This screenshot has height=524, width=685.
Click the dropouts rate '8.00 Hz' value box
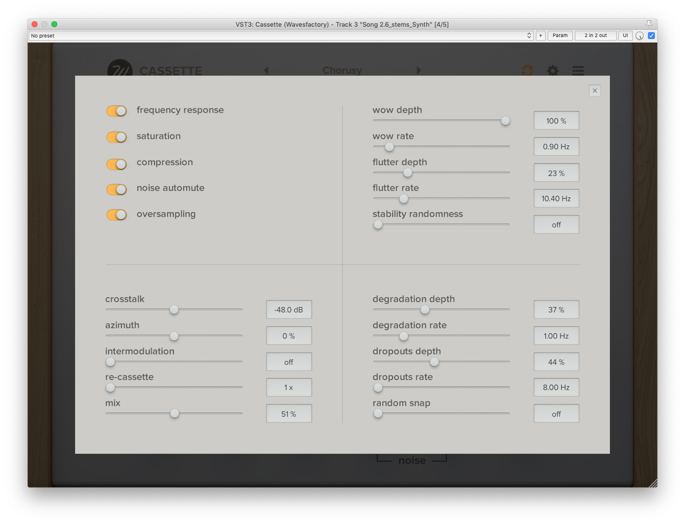tap(556, 388)
